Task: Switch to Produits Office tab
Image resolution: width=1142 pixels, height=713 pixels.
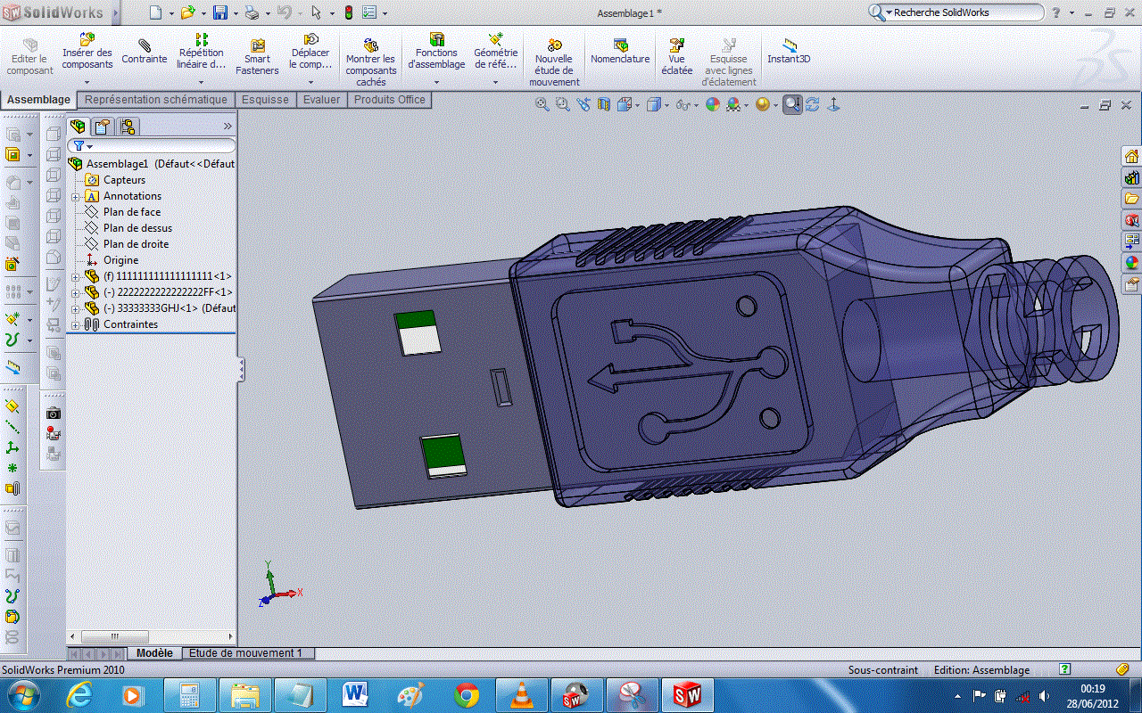Action: coord(389,100)
